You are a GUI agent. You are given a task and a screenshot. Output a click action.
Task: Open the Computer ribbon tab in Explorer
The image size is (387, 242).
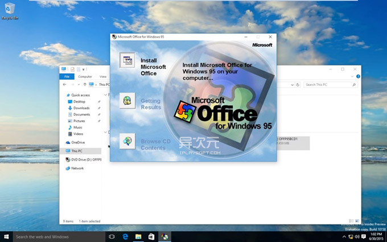tap(85, 76)
